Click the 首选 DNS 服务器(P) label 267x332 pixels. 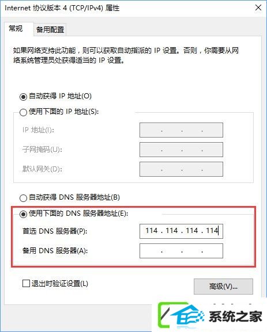pyautogui.click(x=55, y=231)
